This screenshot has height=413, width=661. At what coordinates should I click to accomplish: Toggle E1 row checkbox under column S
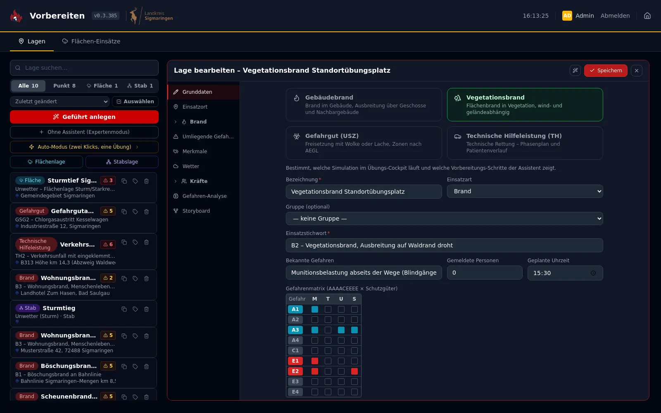pos(354,361)
